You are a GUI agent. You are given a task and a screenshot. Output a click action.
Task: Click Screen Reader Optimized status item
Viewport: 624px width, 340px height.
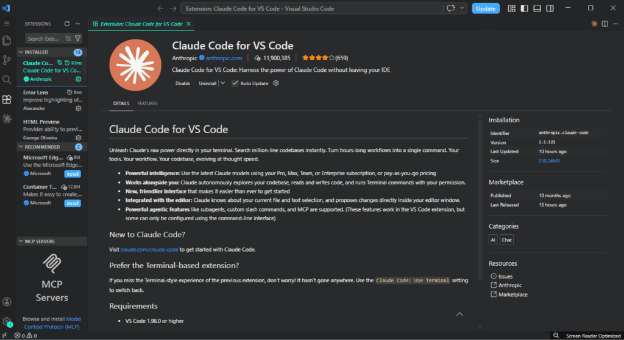[x=593, y=336]
